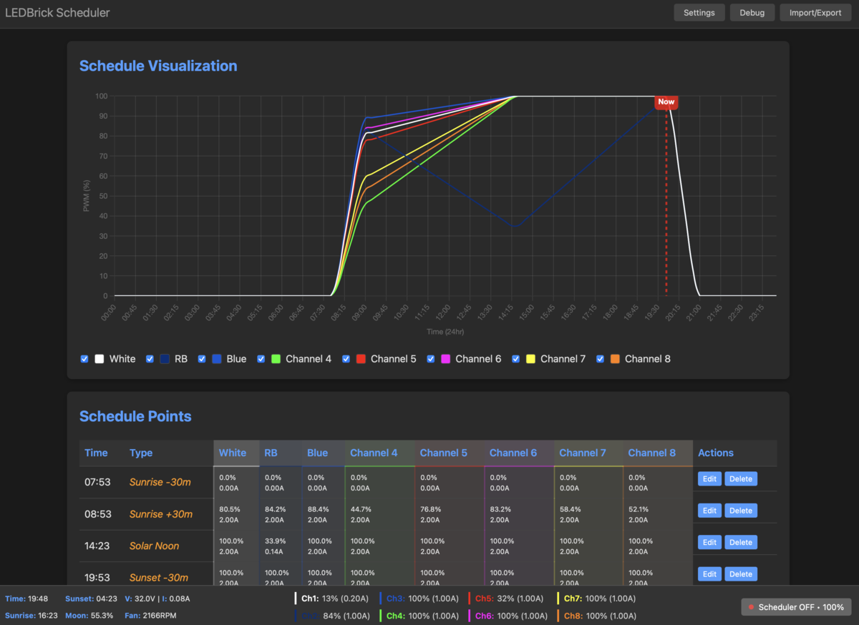Delete the 08:53 Sunrise +30m schedule point
This screenshot has height=625, width=859.
tap(741, 511)
